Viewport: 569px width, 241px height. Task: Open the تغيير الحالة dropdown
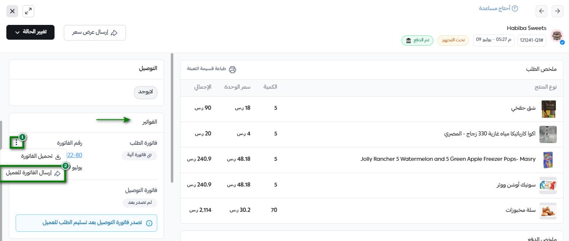click(x=30, y=32)
